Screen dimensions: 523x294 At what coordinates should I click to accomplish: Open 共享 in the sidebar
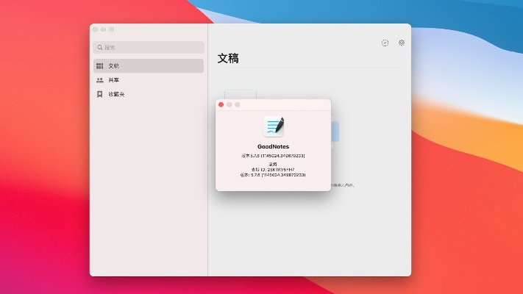point(149,80)
